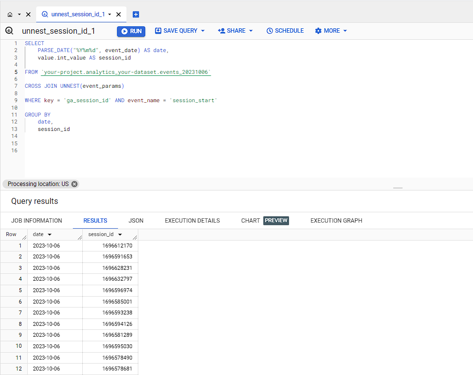Screen dimensions: 473x375
Task: Select the unnest_session_id_1 query tab
Action: coord(78,14)
